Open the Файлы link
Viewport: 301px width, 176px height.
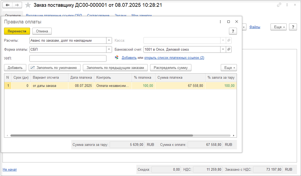[255, 27]
